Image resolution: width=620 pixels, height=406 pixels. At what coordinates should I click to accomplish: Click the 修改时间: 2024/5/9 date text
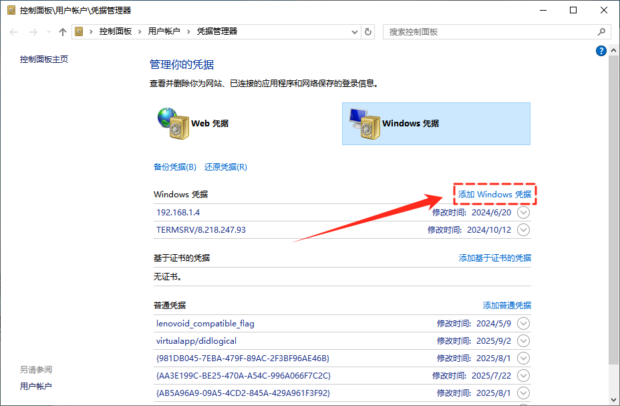tap(474, 324)
